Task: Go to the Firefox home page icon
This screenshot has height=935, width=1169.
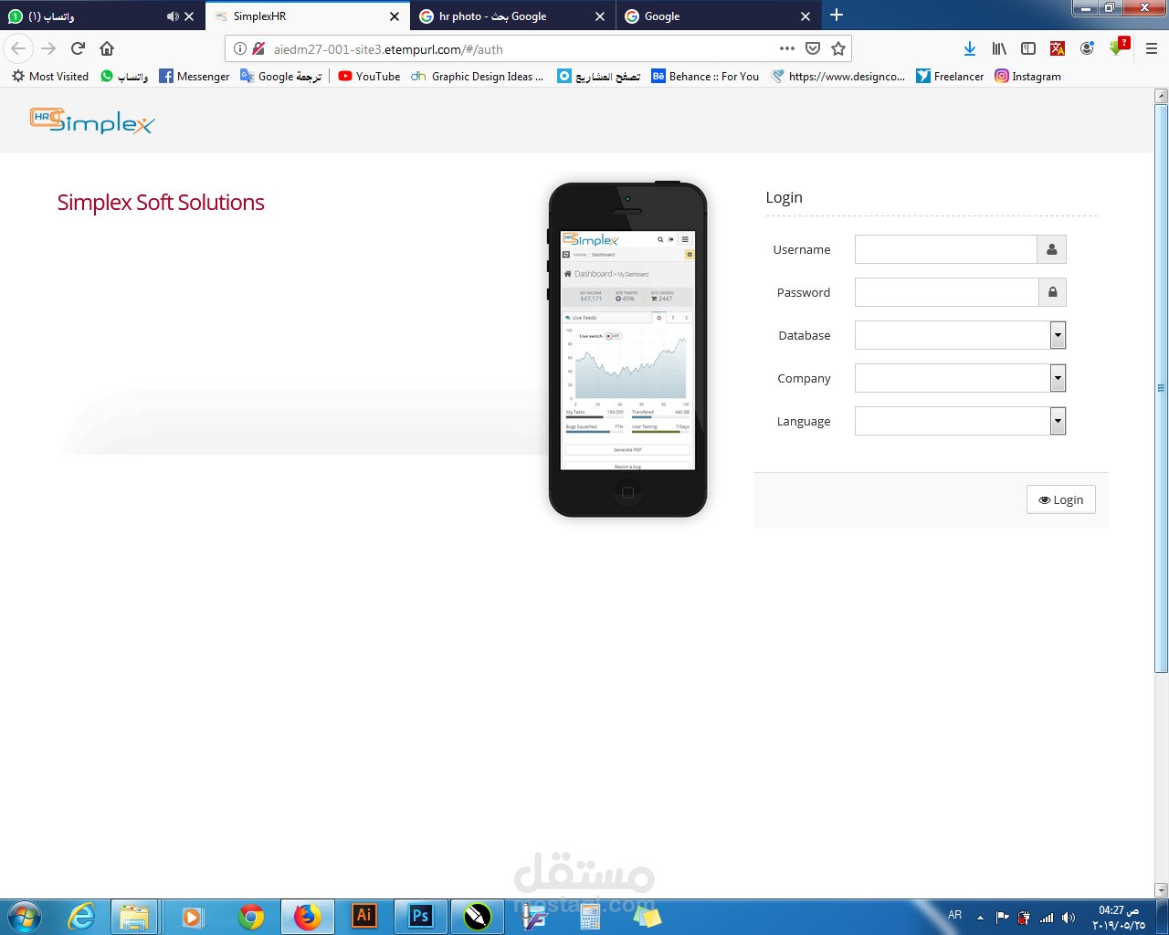Action: point(107,48)
